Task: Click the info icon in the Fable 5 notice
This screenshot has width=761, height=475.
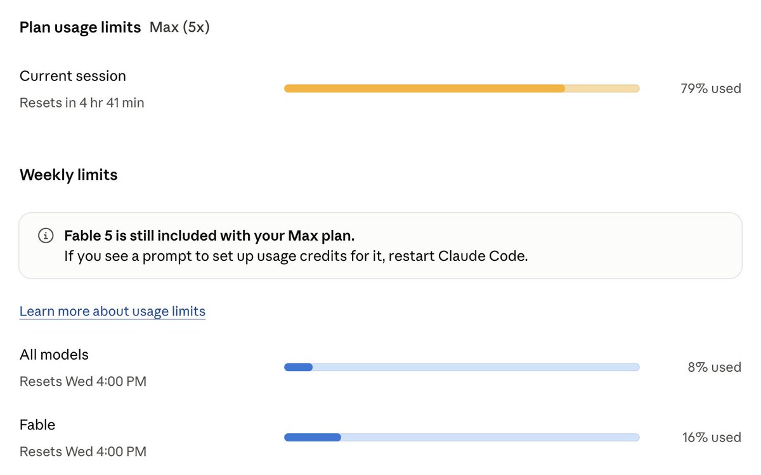Action: pyautogui.click(x=46, y=236)
